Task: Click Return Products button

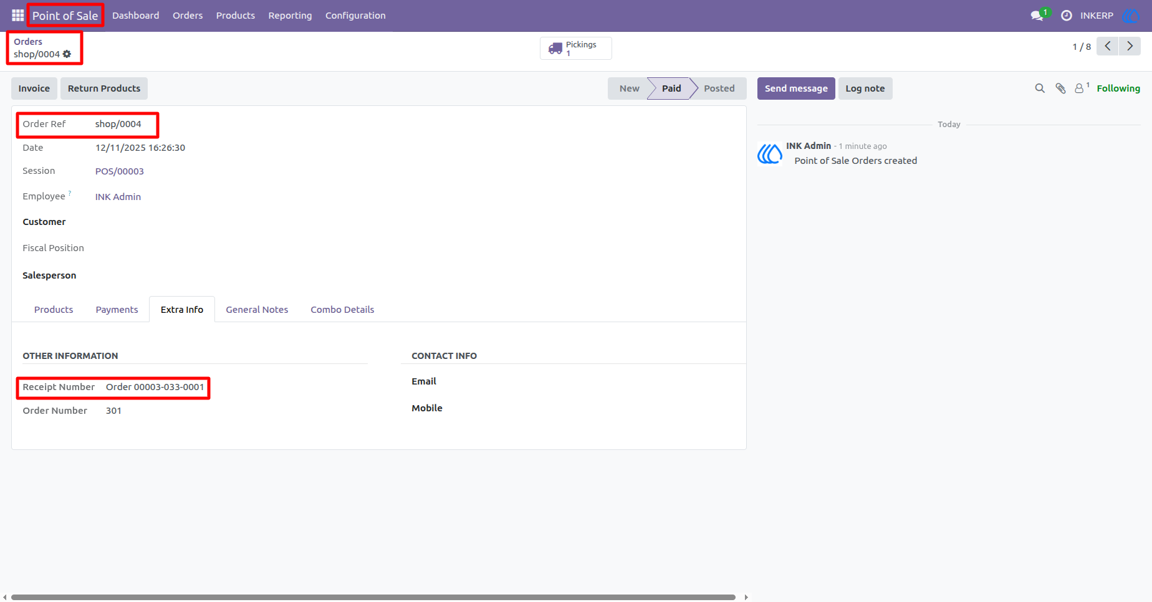Action: pyautogui.click(x=104, y=88)
